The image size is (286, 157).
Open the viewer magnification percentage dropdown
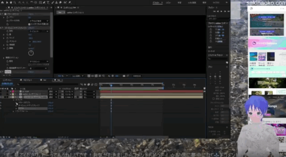(62, 76)
